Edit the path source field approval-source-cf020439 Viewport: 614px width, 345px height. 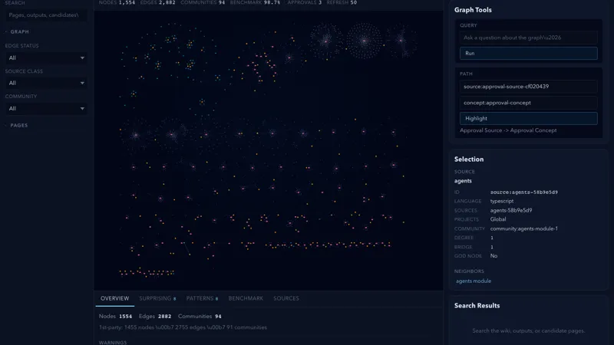(528, 87)
